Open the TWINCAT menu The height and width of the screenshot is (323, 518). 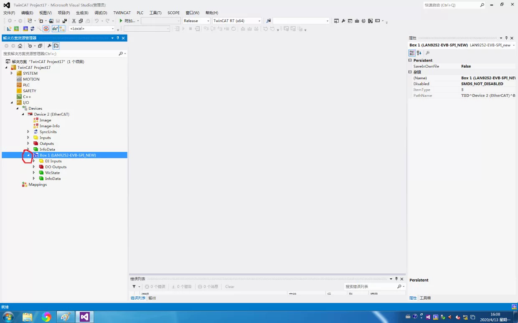tap(122, 13)
